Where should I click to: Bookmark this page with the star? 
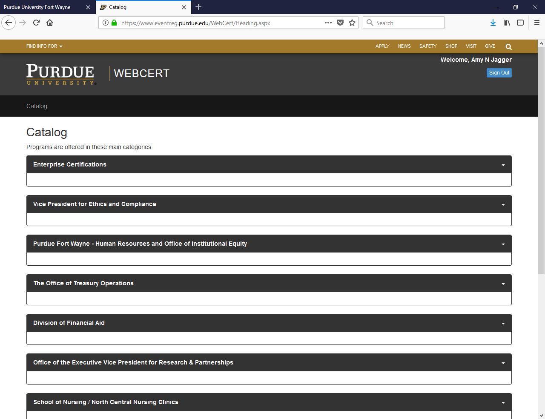352,23
